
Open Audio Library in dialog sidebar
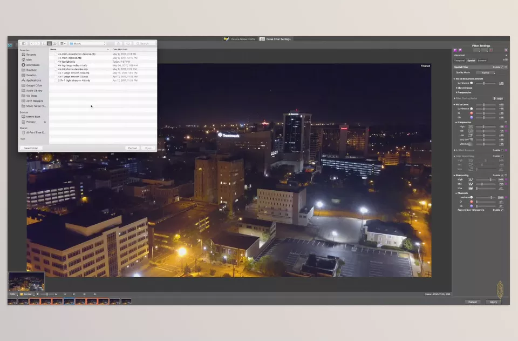pos(34,91)
